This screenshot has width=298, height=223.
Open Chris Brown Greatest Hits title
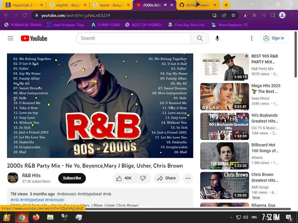point(265,177)
